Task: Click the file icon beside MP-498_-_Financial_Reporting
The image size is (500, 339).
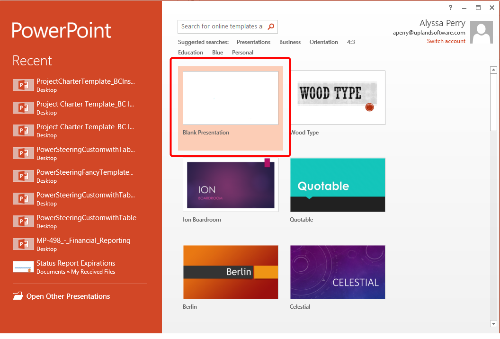Action: pyautogui.click(x=23, y=244)
